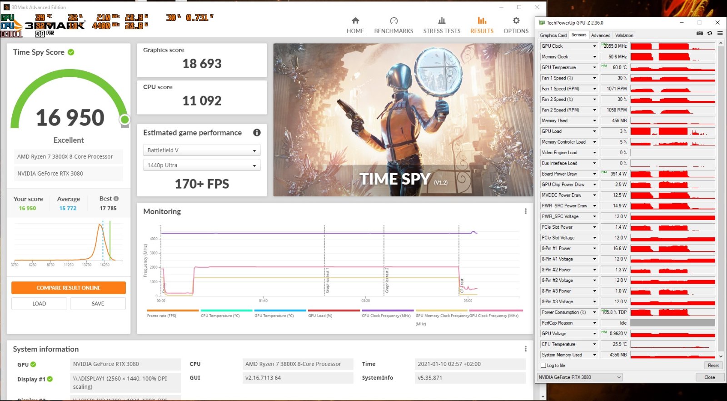
Task: Click the CPU score value 11 092
Action: coord(202,100)
